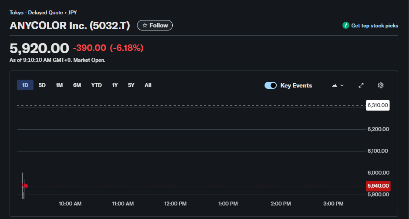Click the 1:00 PM time label
Screen dimensions: 409x219
(x=228, y=204)
